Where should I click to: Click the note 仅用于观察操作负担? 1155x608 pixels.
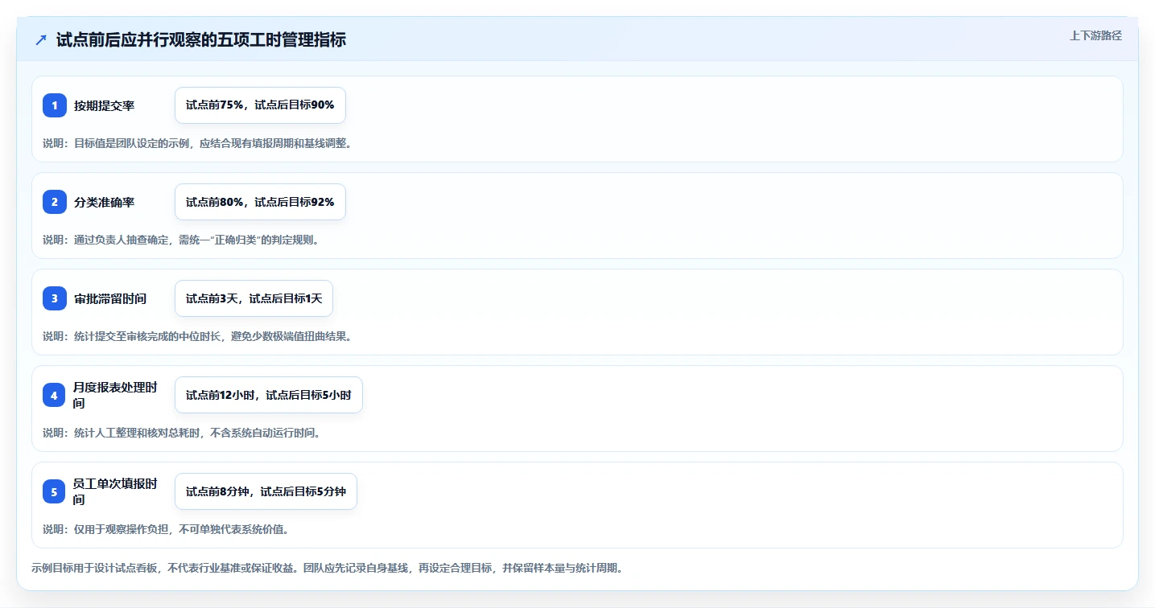[x=166, y=529]
